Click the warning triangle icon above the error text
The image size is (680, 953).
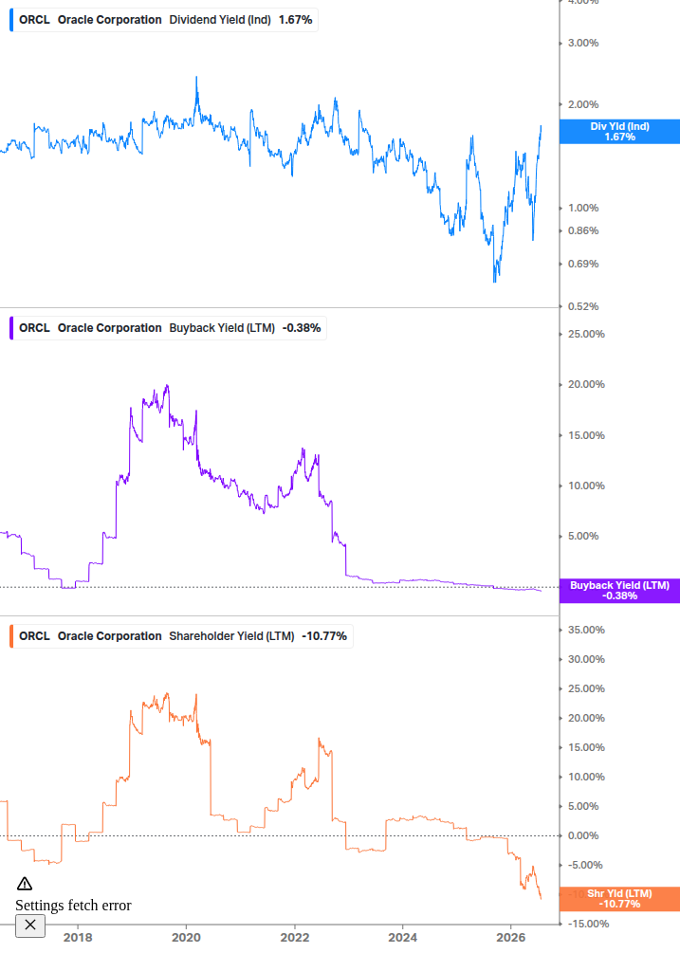click(x=25, y=884)
